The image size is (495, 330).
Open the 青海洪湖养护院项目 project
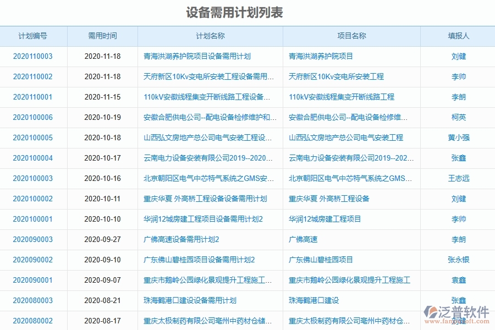point(321,56)
